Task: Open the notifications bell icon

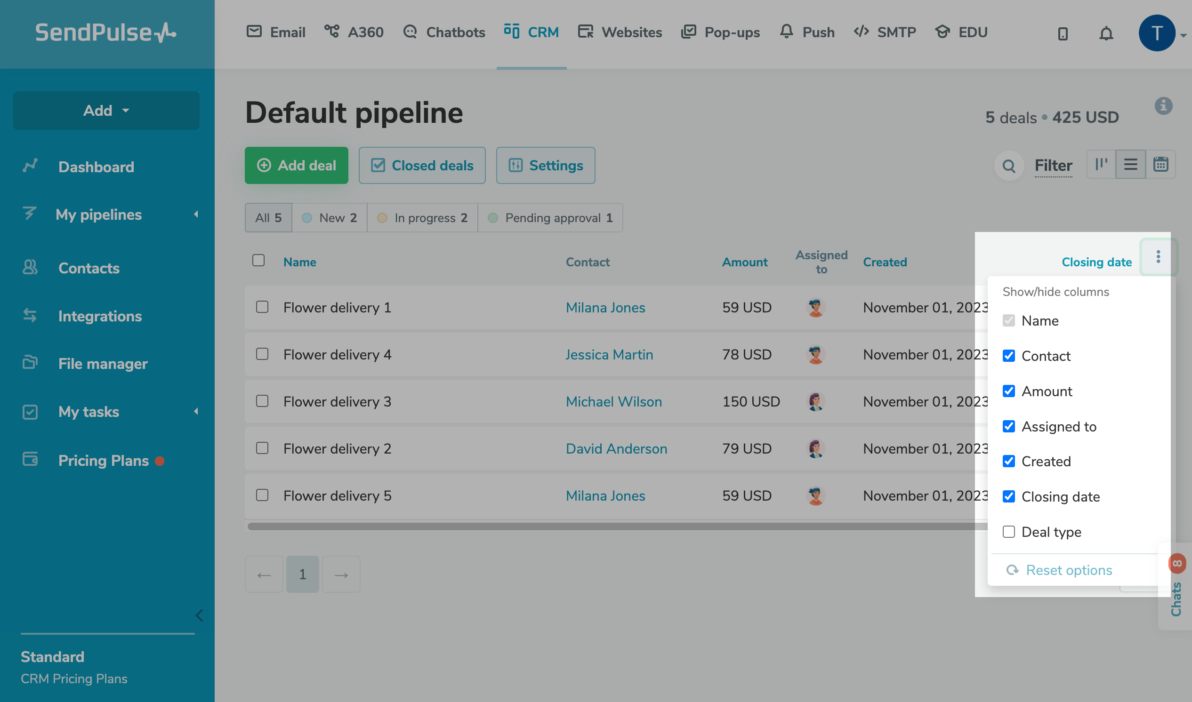Action: (1106, 33)
